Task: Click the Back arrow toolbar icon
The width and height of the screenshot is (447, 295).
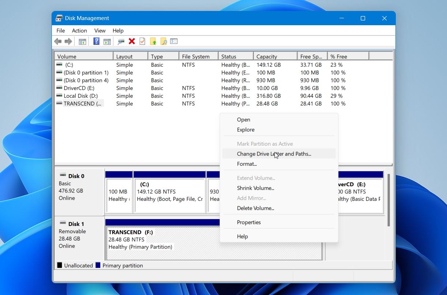Action: (58, 41)
